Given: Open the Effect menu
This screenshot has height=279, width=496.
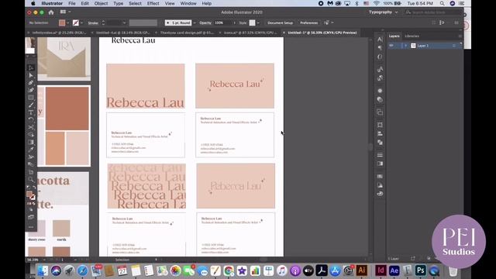Looking at the screenshot, I should click(x=153, y=3).
